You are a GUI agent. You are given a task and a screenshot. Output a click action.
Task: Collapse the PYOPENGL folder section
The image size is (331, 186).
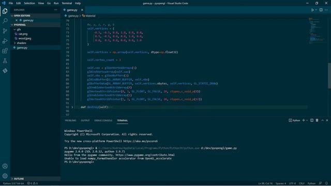tap(35, 25)
